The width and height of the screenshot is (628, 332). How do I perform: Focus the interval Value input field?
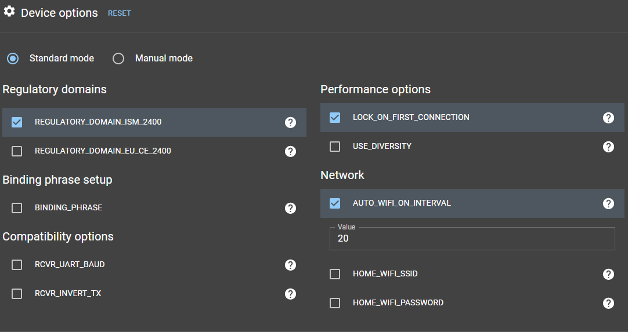pyautogui.click(x=472, y=239)
